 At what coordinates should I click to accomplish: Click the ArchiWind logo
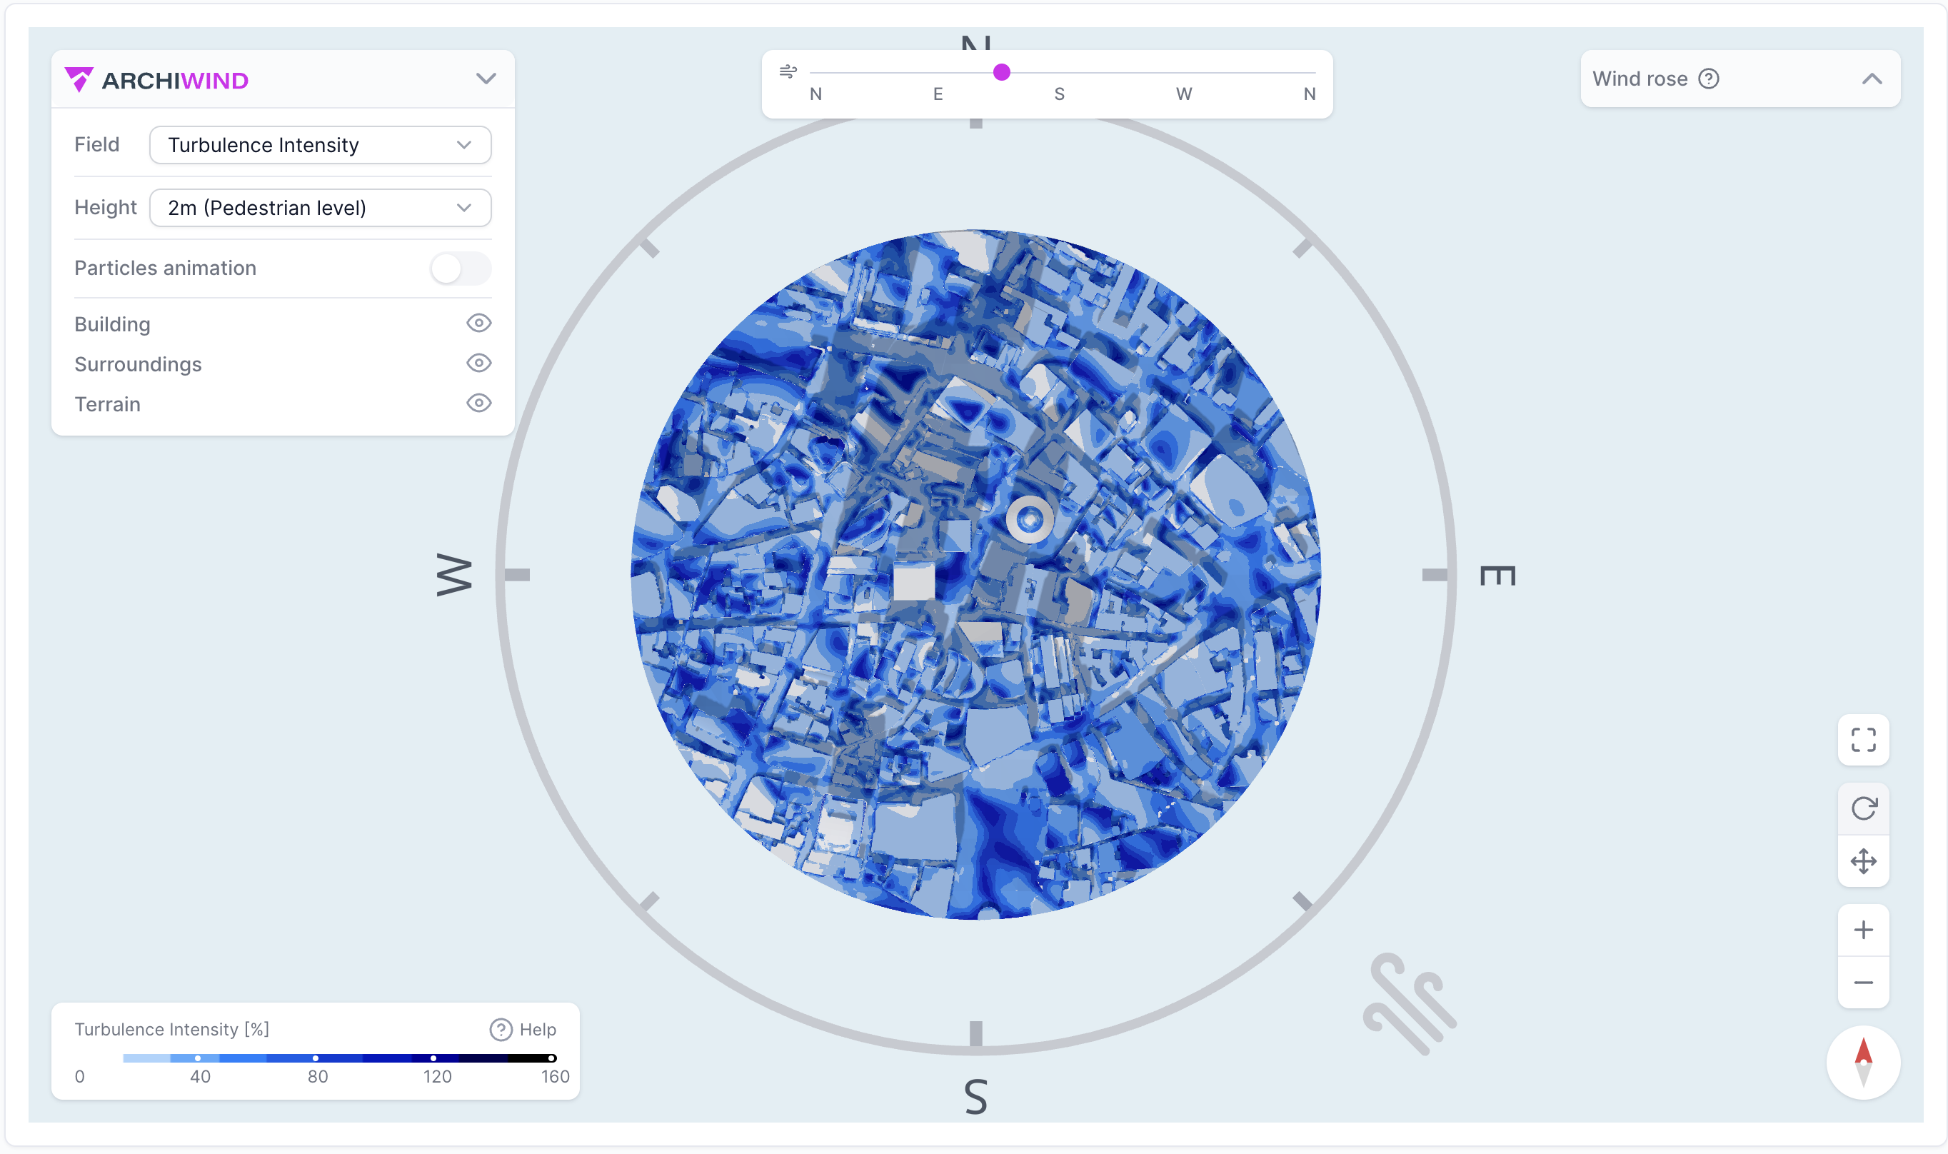coord(156,79)
